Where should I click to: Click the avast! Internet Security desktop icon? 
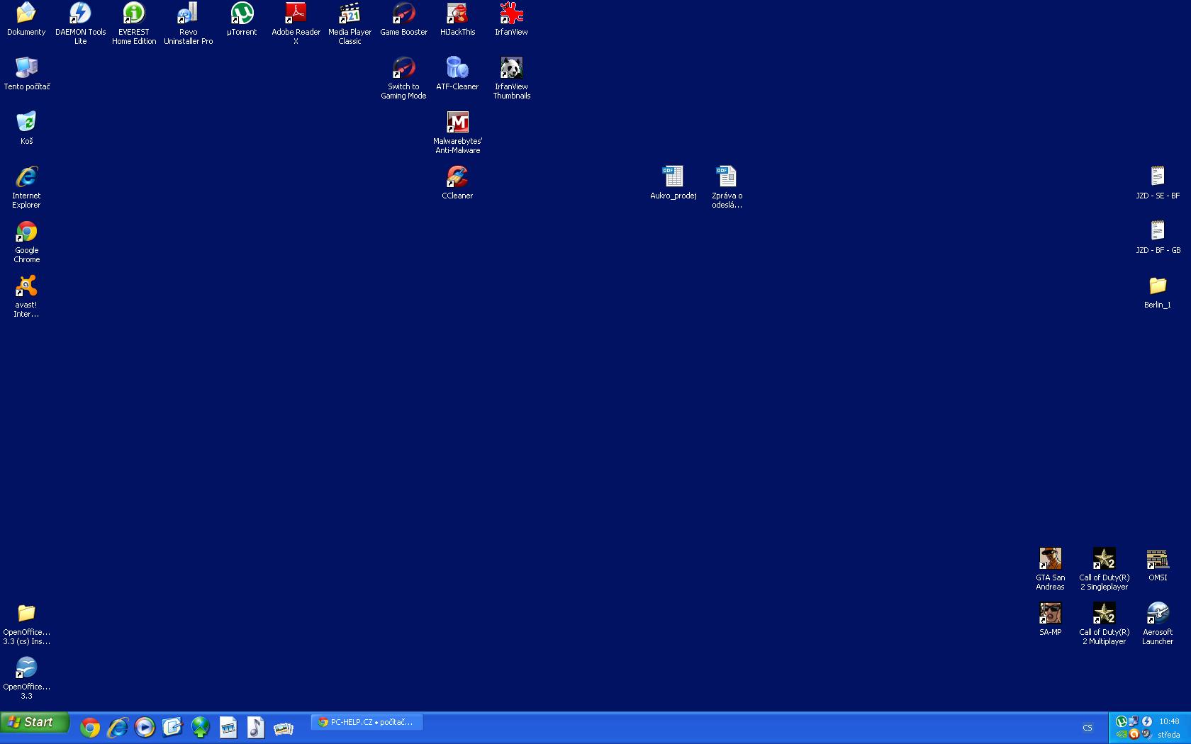pyautogui.click(x=26, y=286)
